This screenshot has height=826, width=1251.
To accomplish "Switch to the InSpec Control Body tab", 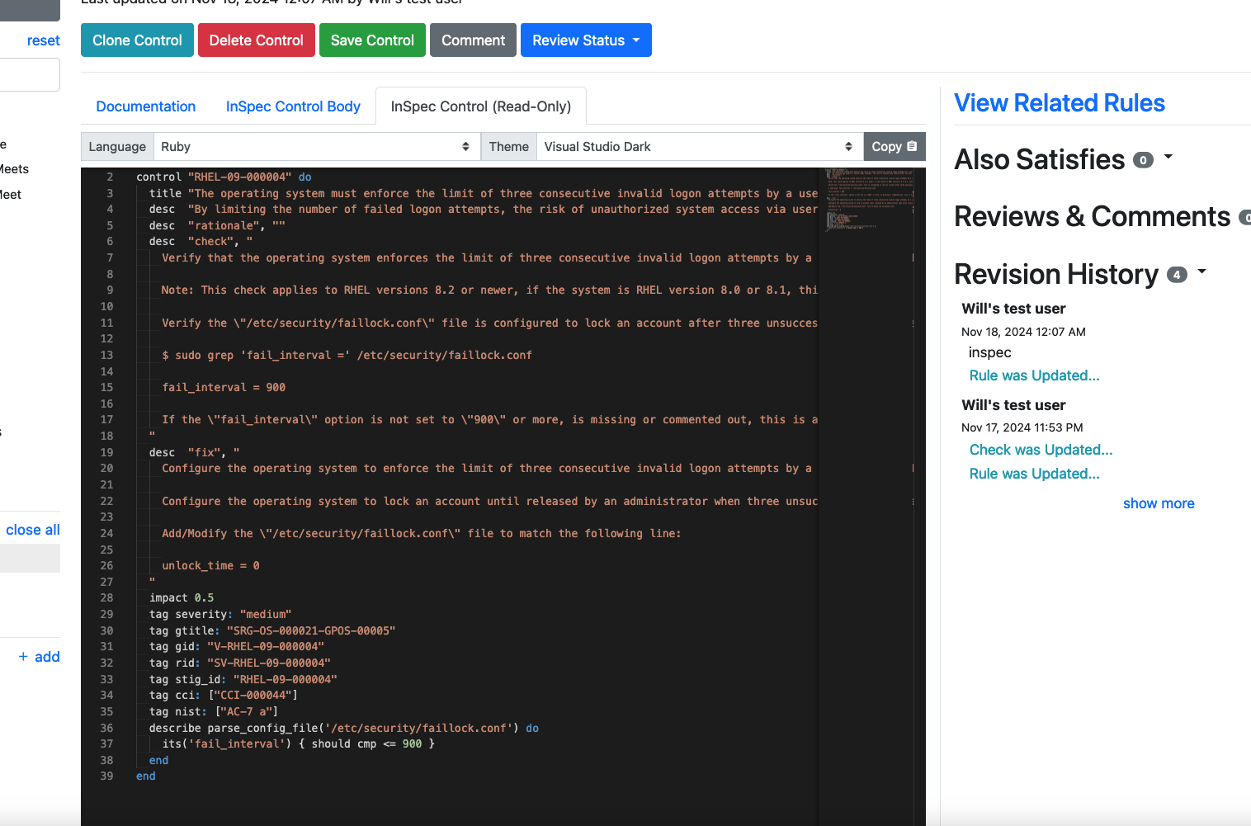I will click(293, 106).
